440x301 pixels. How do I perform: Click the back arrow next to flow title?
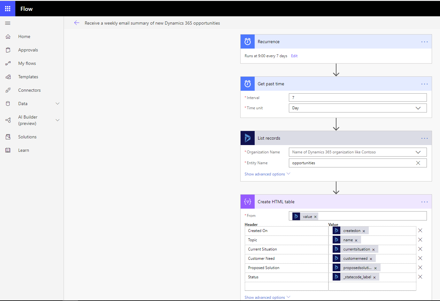click(x=77, y=23)
